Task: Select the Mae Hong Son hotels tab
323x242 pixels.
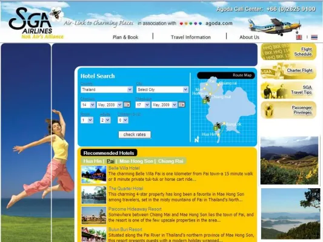Action: [136, 161]
